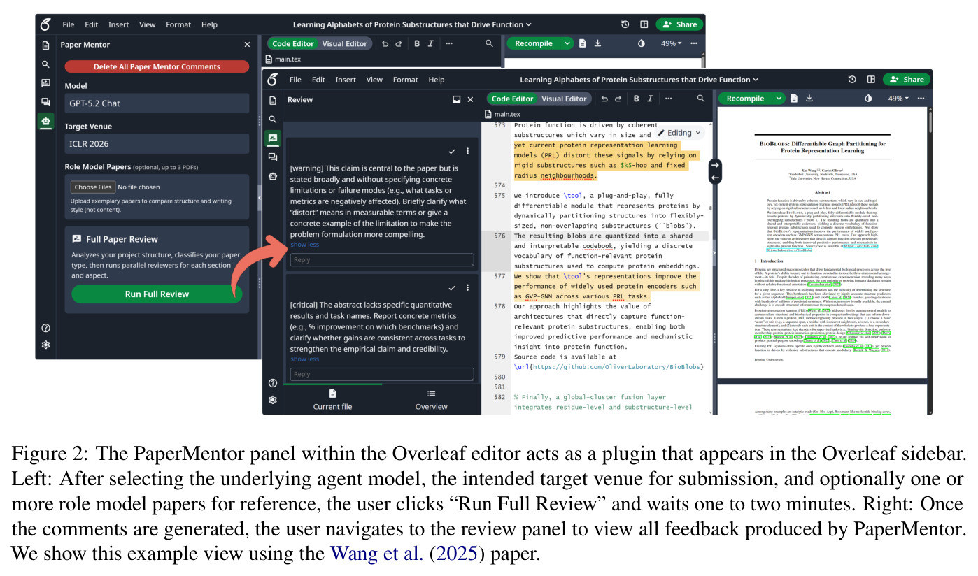Viewport: 978px width, 576px height.
Task: Open the GPT-5.2 Chat model dropdown
Action: pyautogui.click(x=157, y=103)
